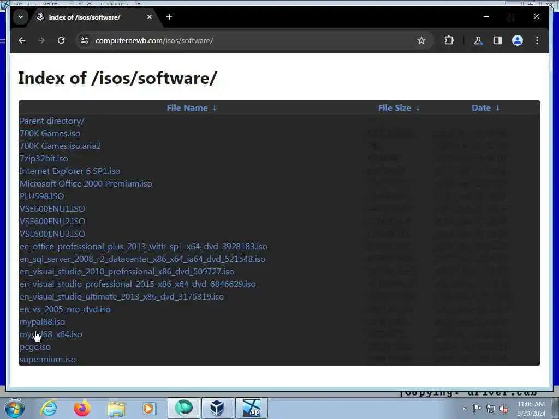Show hidden system tray icons
The image size is (559, 419).
tap(464, 409)
